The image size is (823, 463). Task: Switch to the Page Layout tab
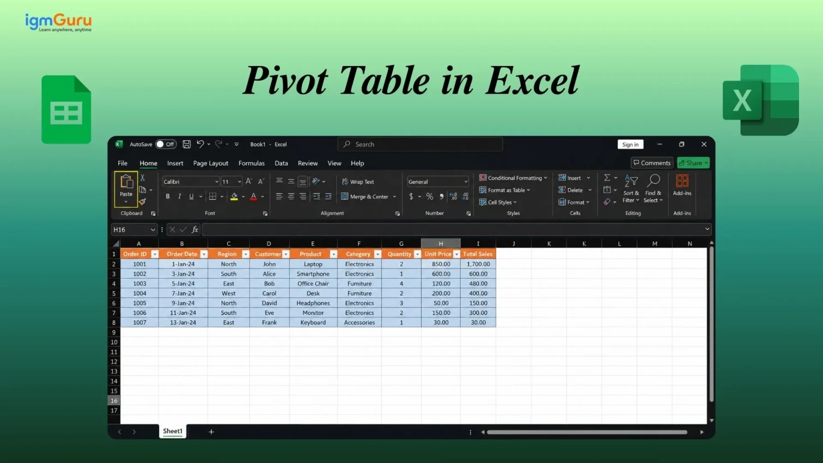(x=210, y=163)
